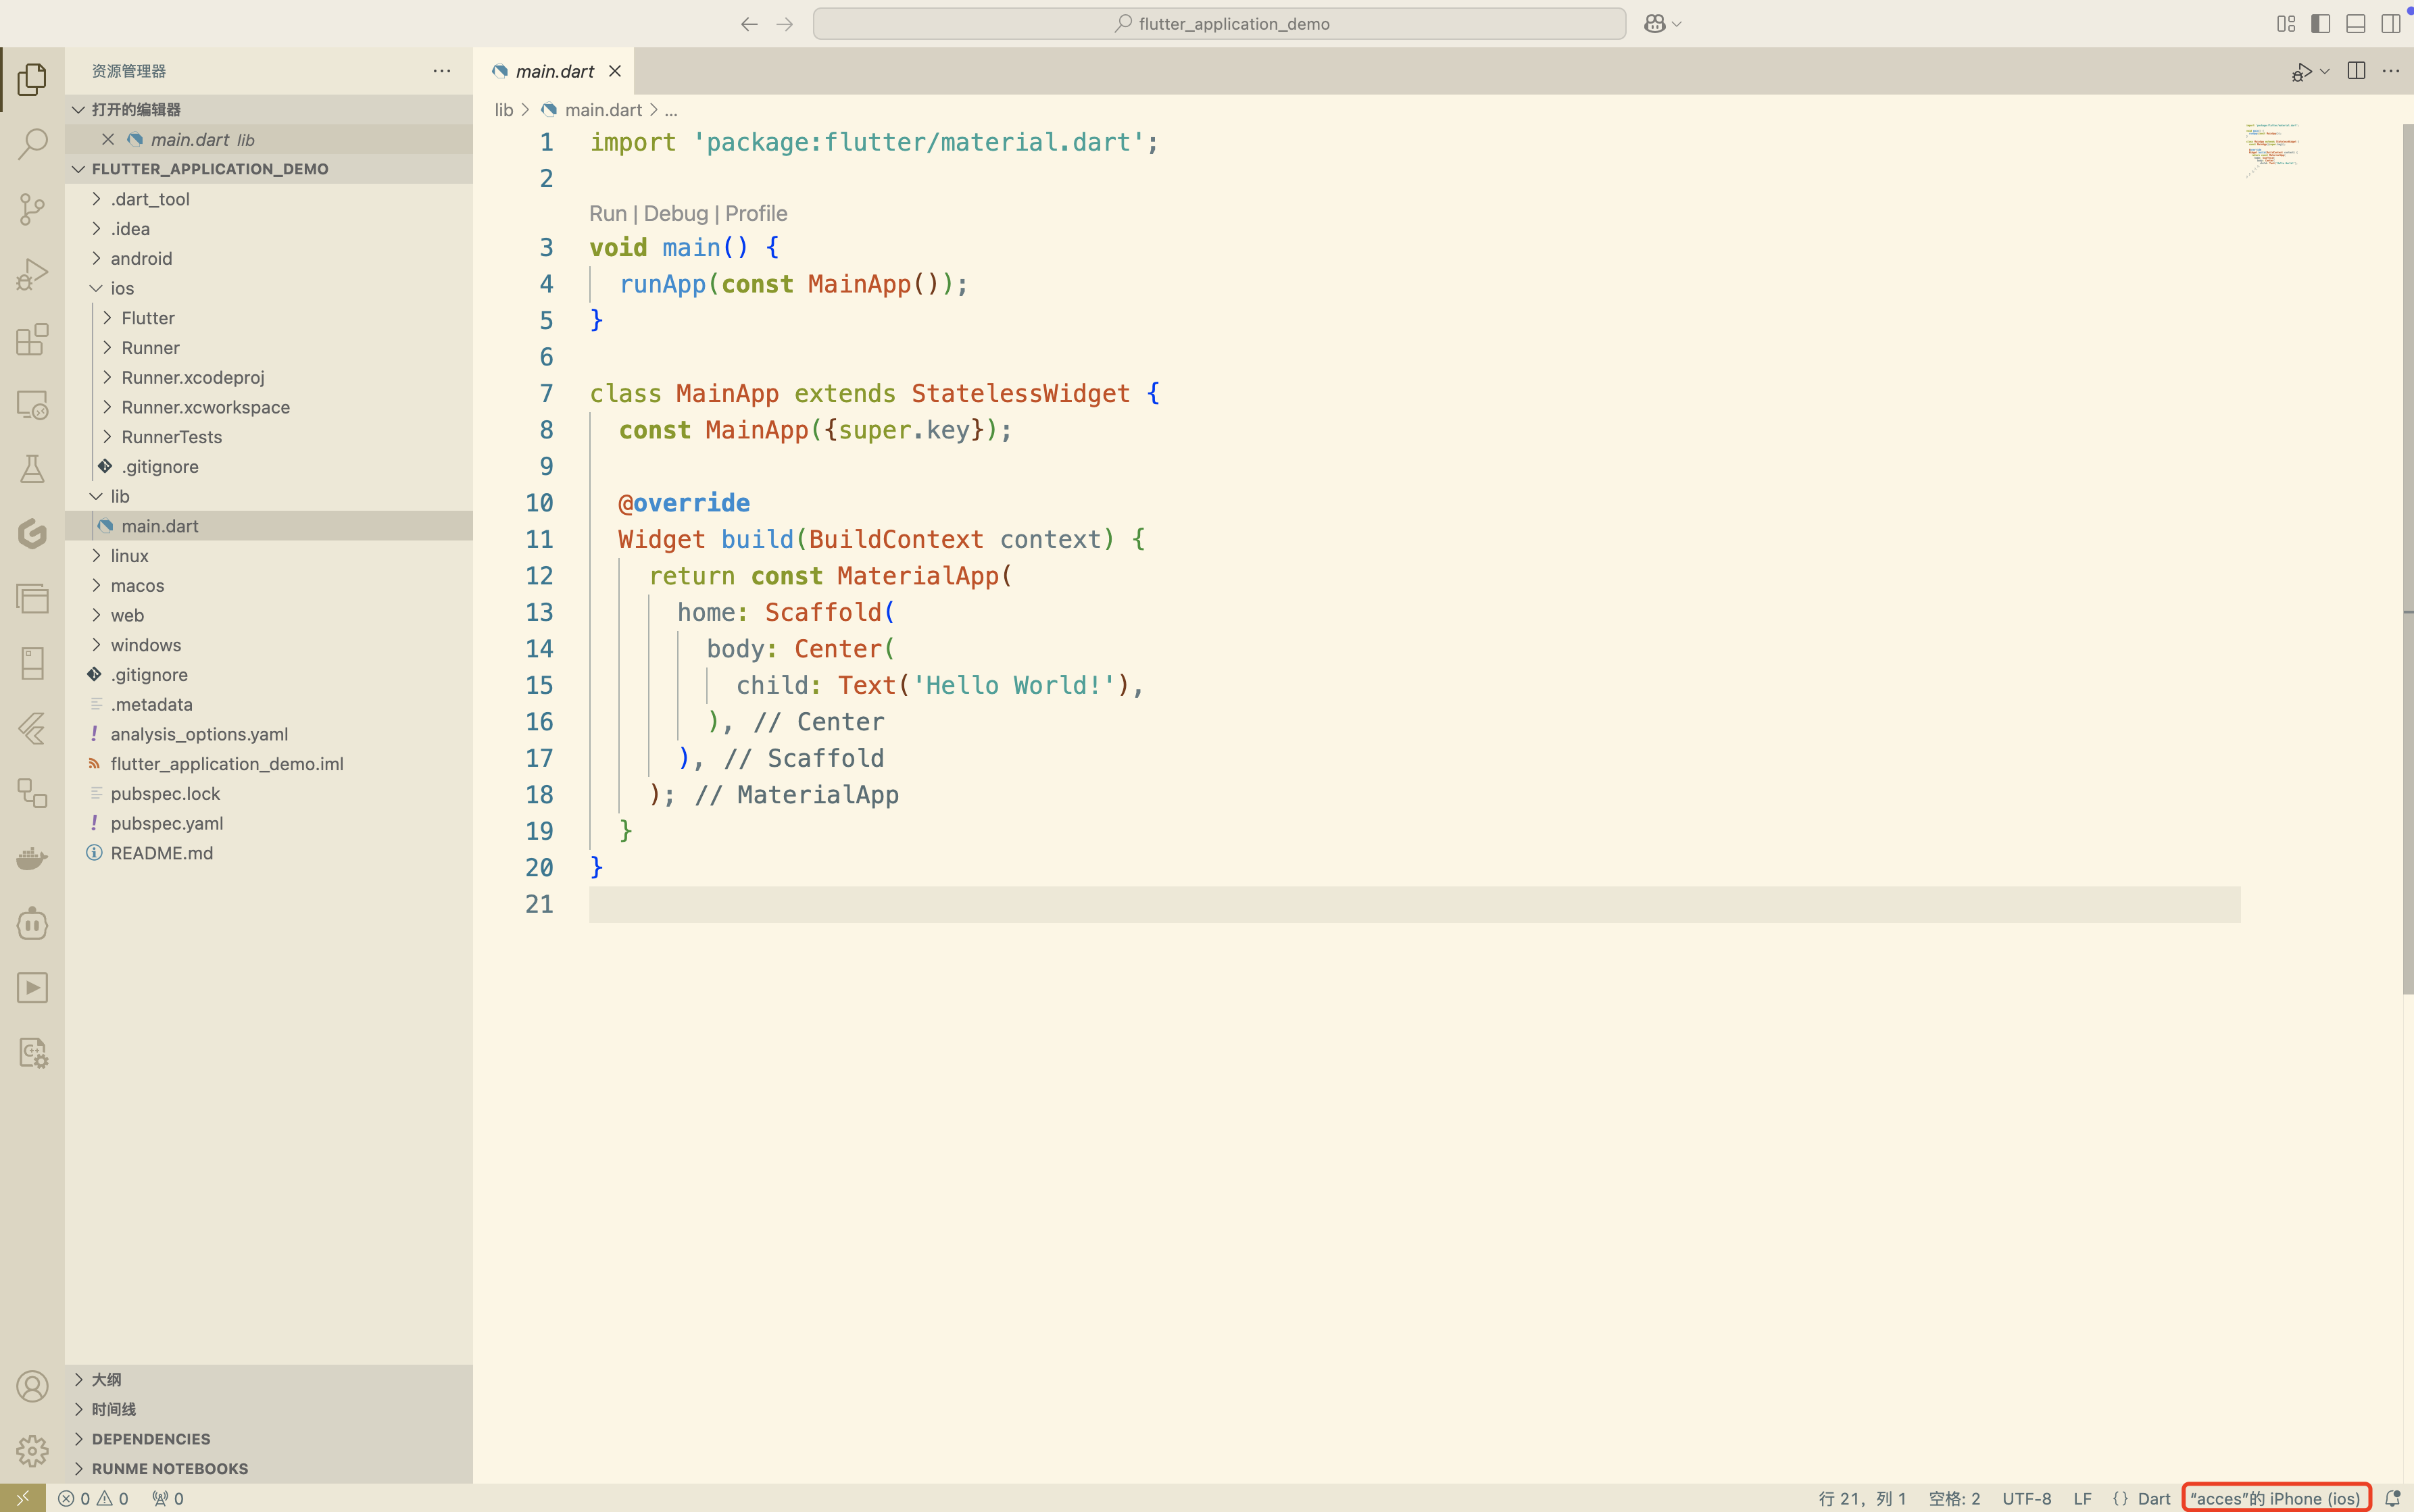Open the Explorer view in activity bar

pyautogui.click(x=32, y=79)
